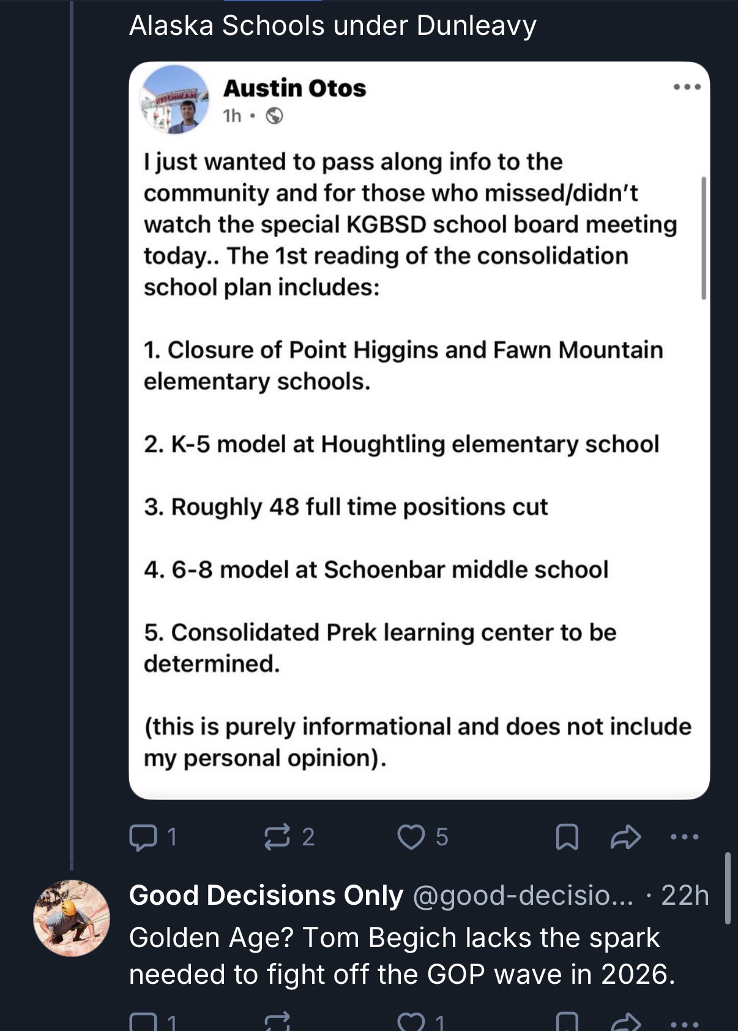Like the Alaska Schools under Dunleavy post
This screenshot has width=738, height=1031.
411,837
